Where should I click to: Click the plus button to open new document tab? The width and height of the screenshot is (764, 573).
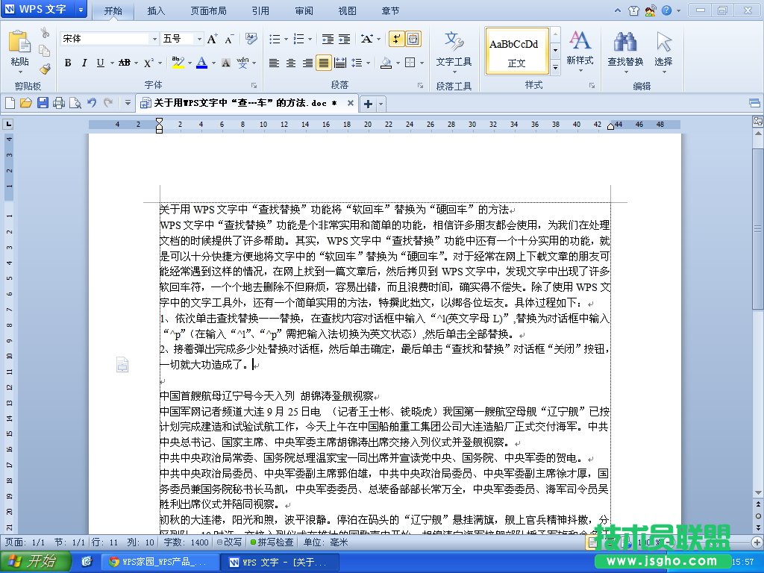click(x=366, y=104)
